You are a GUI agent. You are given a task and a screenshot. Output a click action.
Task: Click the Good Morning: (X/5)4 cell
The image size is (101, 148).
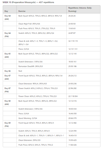coord(42,118)
